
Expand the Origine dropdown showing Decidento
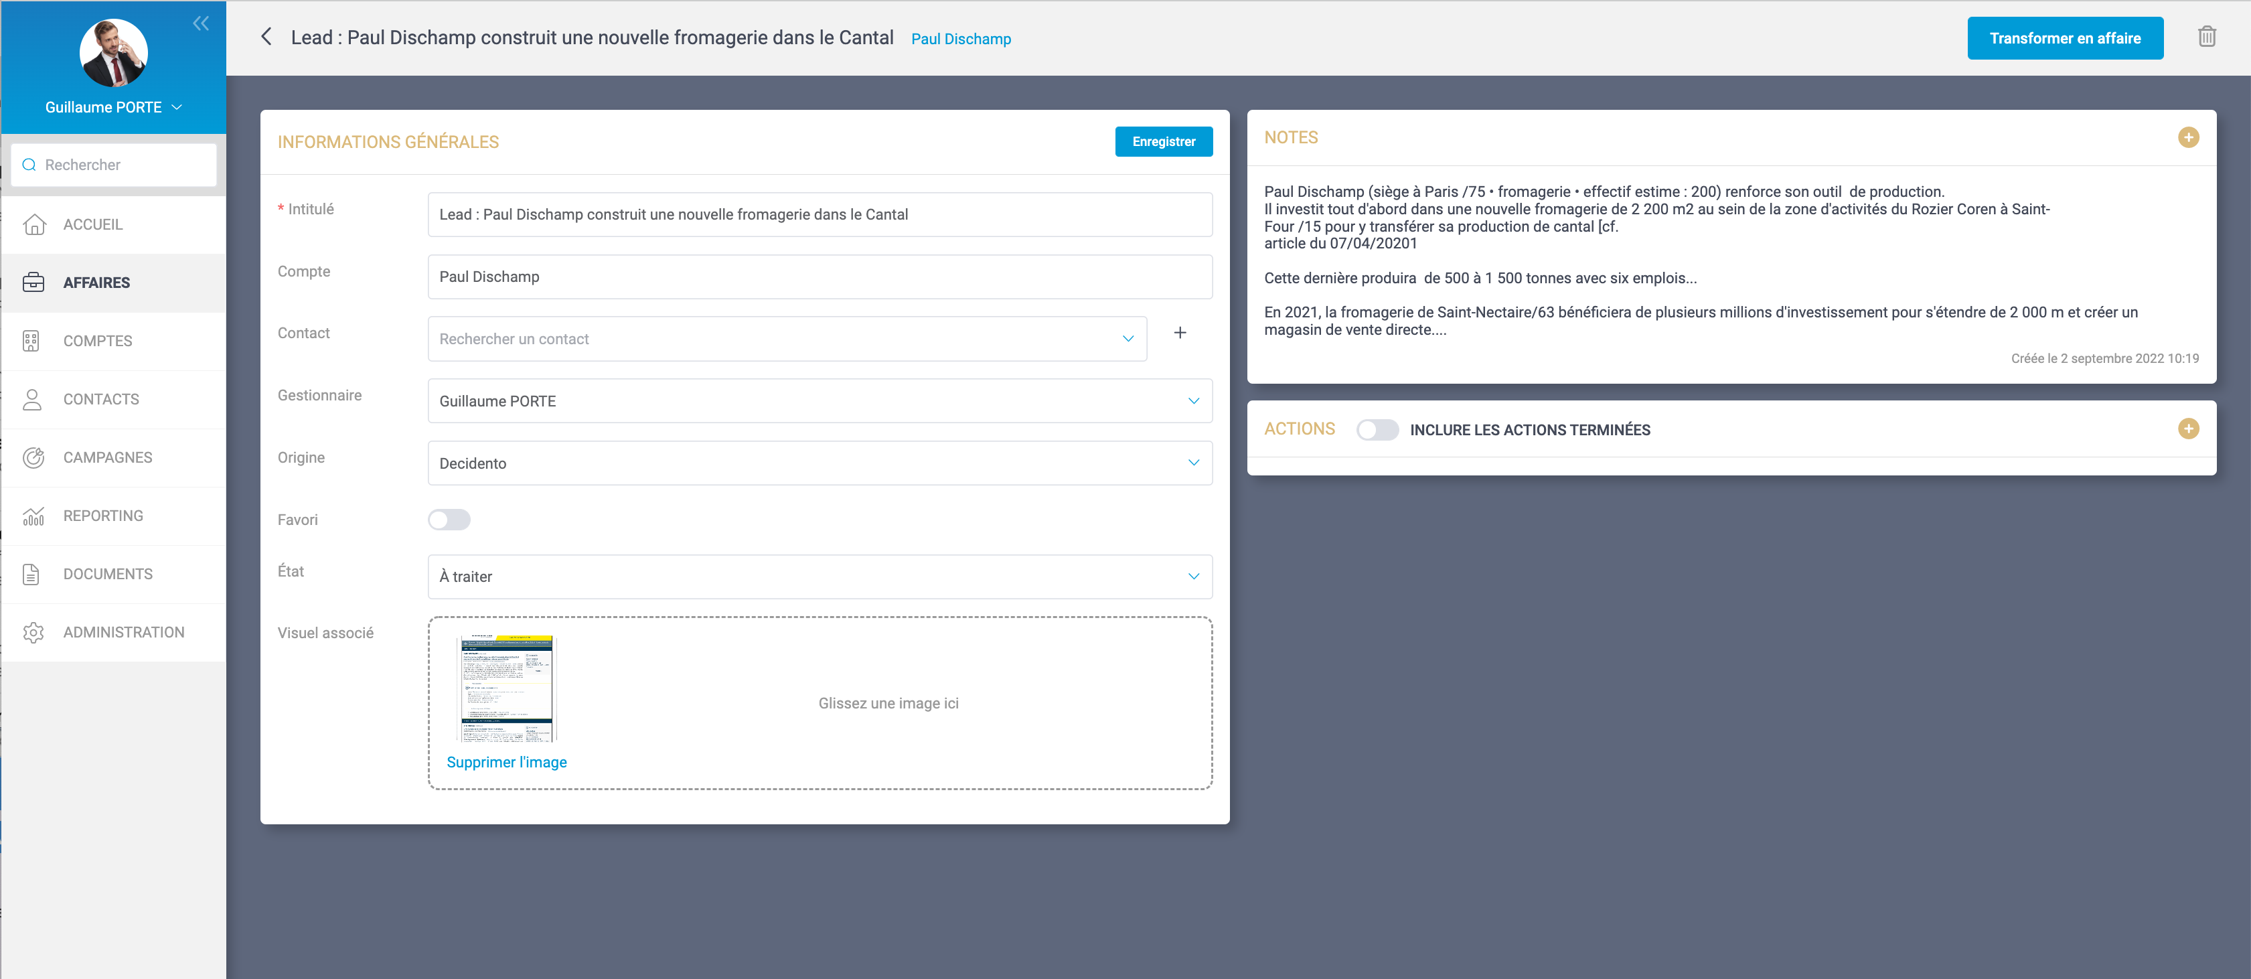pos(819,463)
